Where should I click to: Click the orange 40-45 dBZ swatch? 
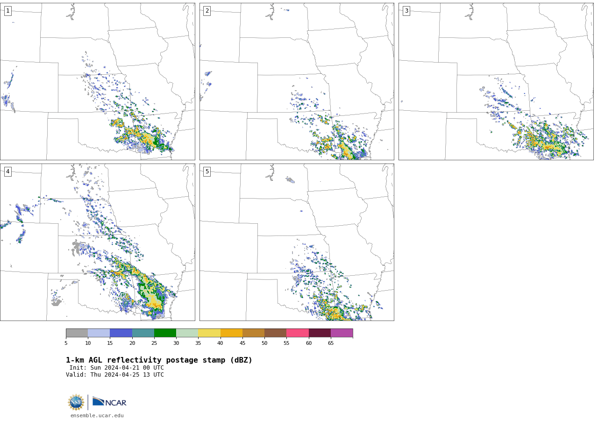pos(231,333)
